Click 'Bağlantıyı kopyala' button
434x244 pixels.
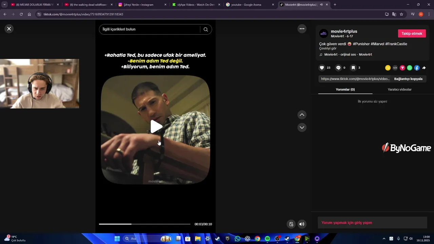click(408, 79)
